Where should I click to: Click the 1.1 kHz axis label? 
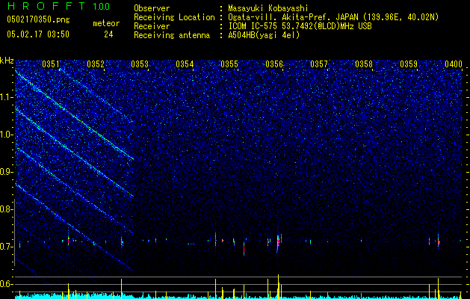click(7, 97)
